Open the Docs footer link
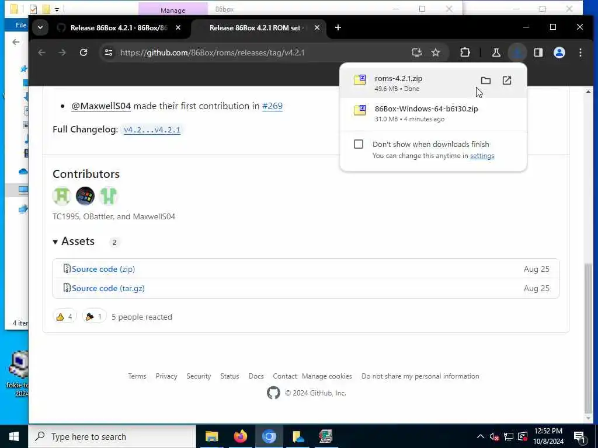Image resolution: width=598 pixels, height=448 pixels. (256, 376)
